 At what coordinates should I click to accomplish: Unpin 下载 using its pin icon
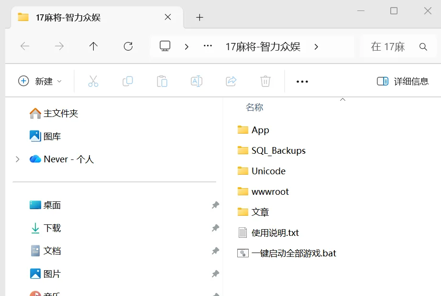tap(215, 228)
